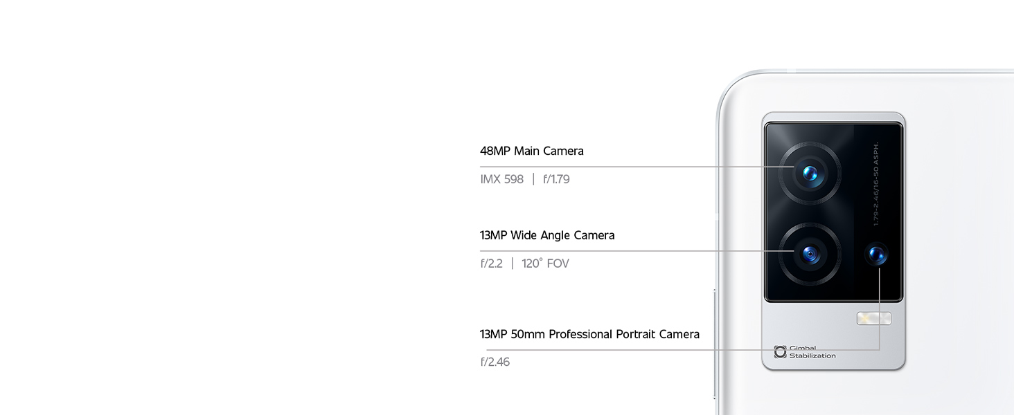
Task: Click the "f/1.79" aperture text
Action: pyautogui.click(x=556, y=179)
